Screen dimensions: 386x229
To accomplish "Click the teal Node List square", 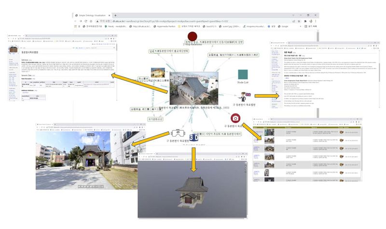I will pyautogui.click(x=244, y=74).
